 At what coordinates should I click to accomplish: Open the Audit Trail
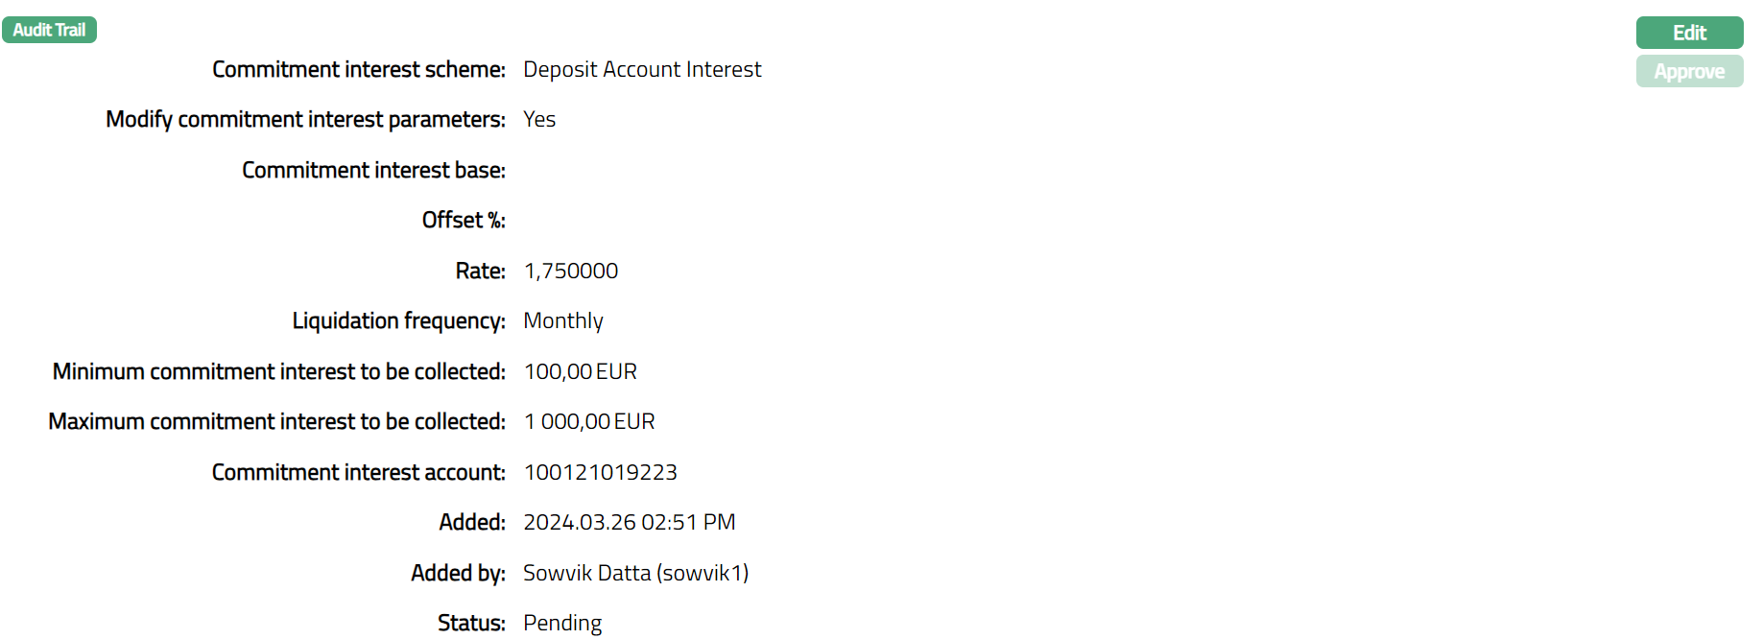49,30
